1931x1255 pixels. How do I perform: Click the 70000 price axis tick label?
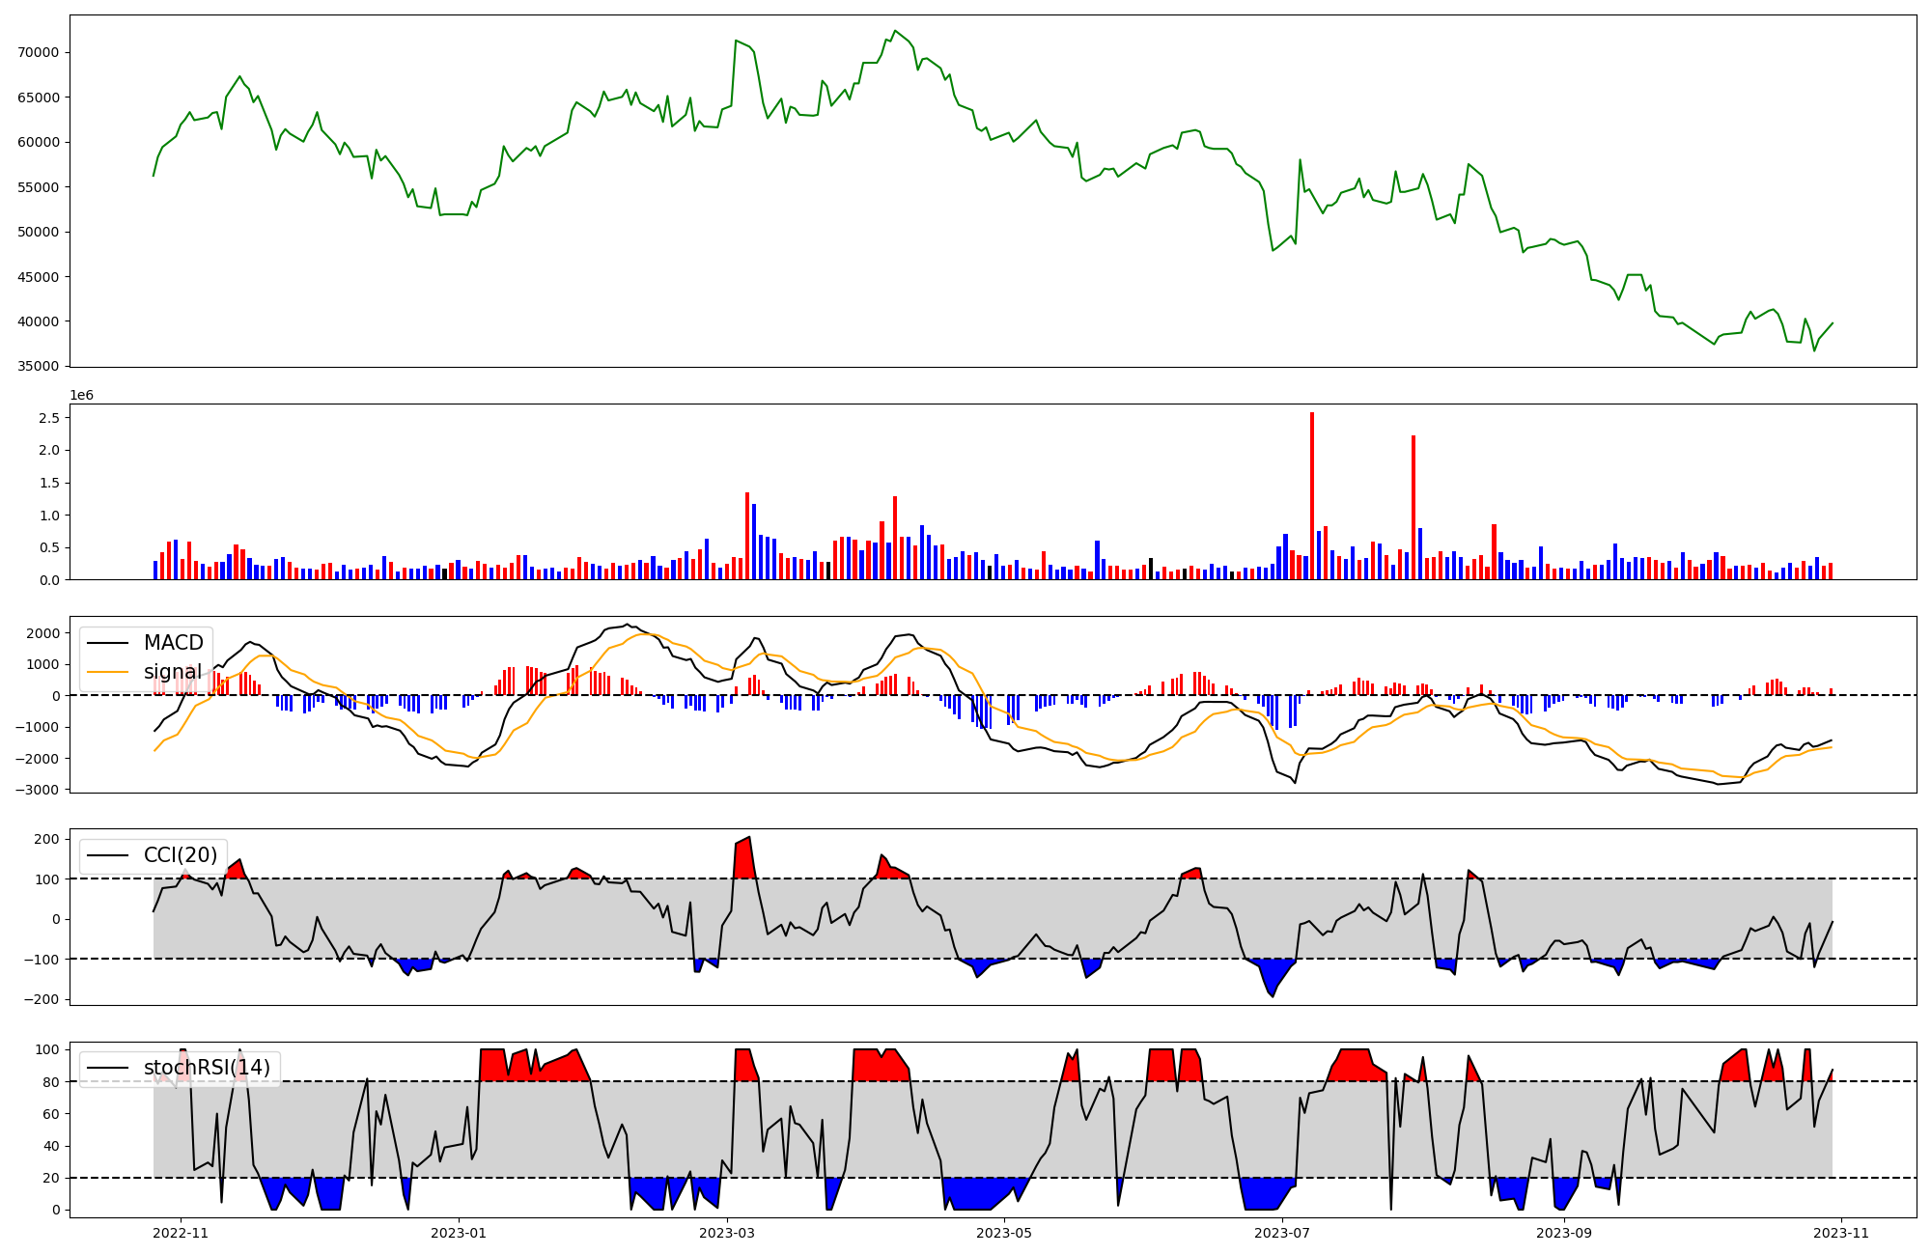38,52
